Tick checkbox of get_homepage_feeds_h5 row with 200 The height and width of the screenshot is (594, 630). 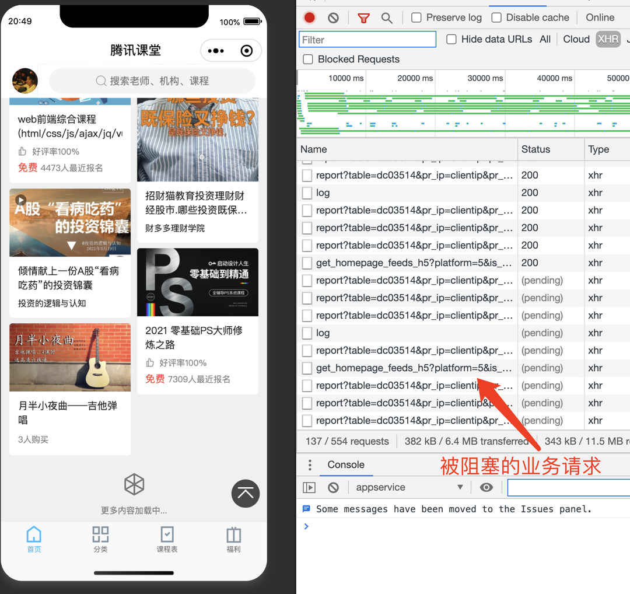tap(307, 263)
